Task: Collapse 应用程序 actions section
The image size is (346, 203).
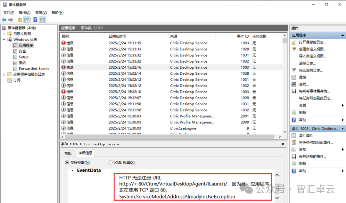Action: (x=342, y=35)
